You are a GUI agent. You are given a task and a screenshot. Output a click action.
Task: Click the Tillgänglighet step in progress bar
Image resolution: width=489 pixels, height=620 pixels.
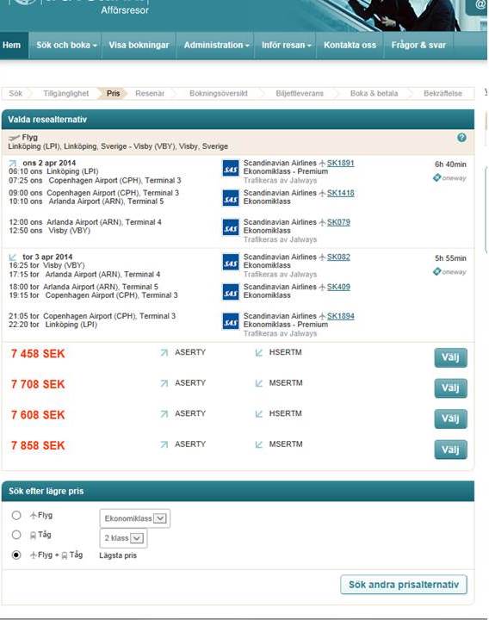click(x=66, y=94)
